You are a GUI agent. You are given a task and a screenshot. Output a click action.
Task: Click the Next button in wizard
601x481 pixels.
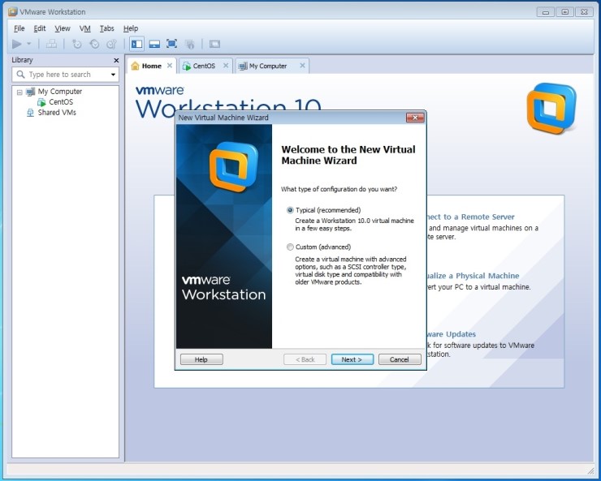(x=352, y=359)
